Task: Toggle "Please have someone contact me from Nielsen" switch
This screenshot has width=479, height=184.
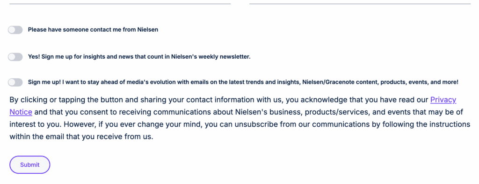Action: [x=15, y=30]
